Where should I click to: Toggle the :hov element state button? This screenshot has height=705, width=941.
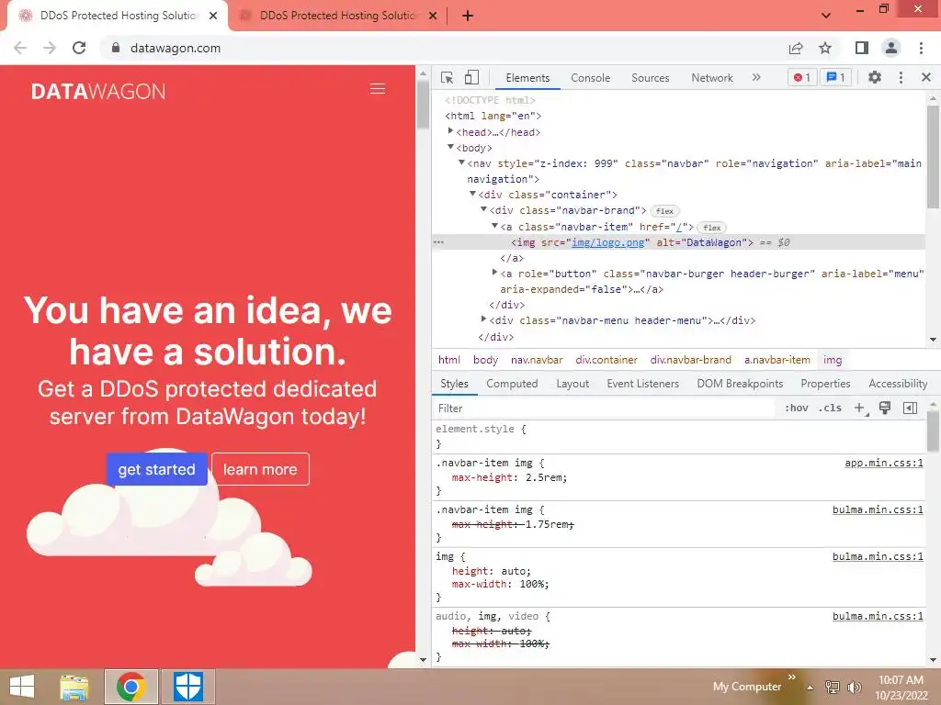coord(797,408)
